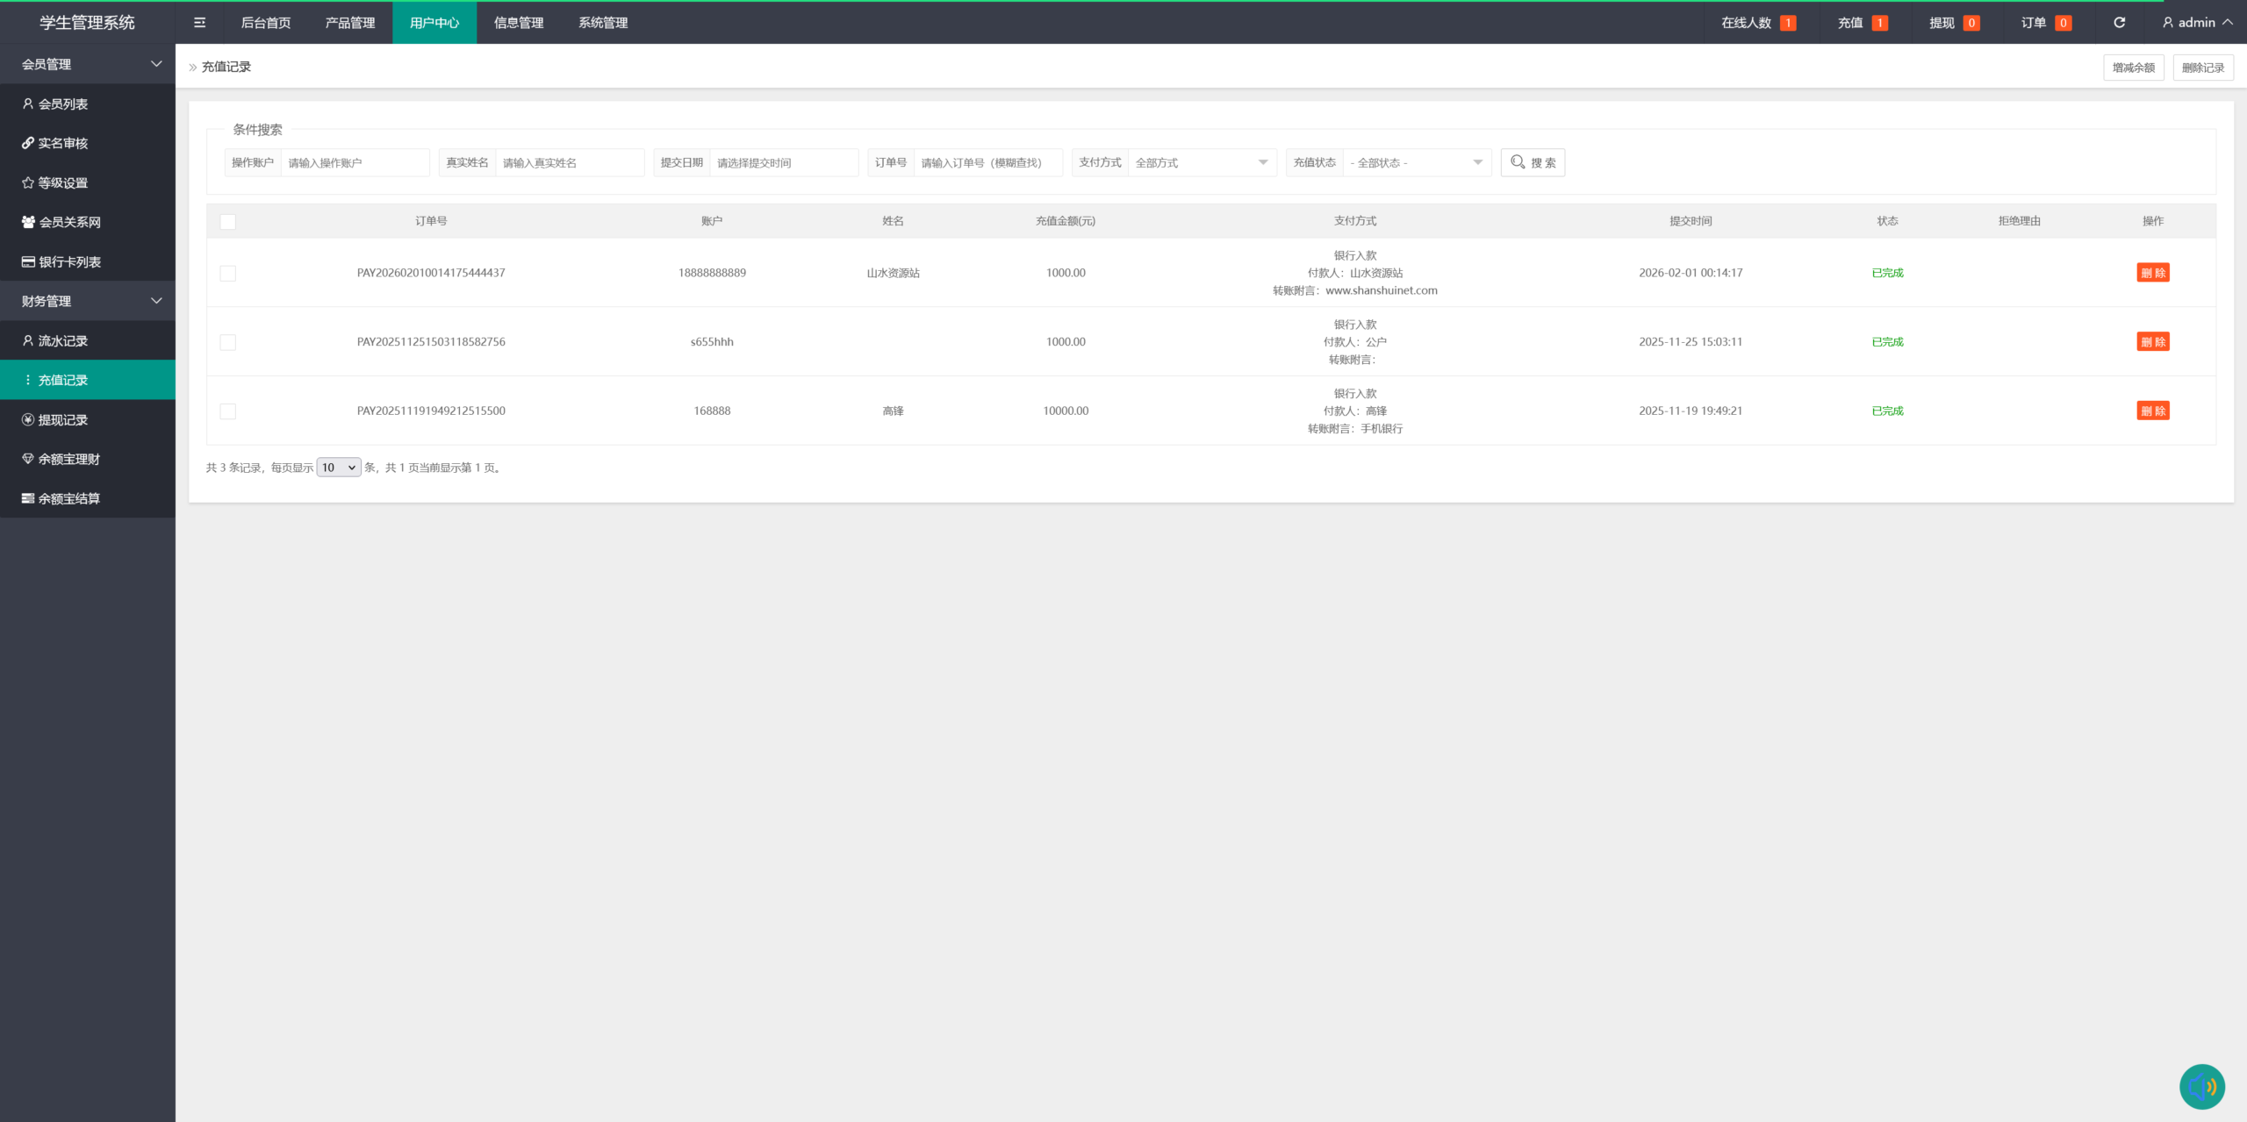Viewport: 2247px width, 1122px height.
Task: Click the 订单号 search input field
Action: [x=987, y=162]
